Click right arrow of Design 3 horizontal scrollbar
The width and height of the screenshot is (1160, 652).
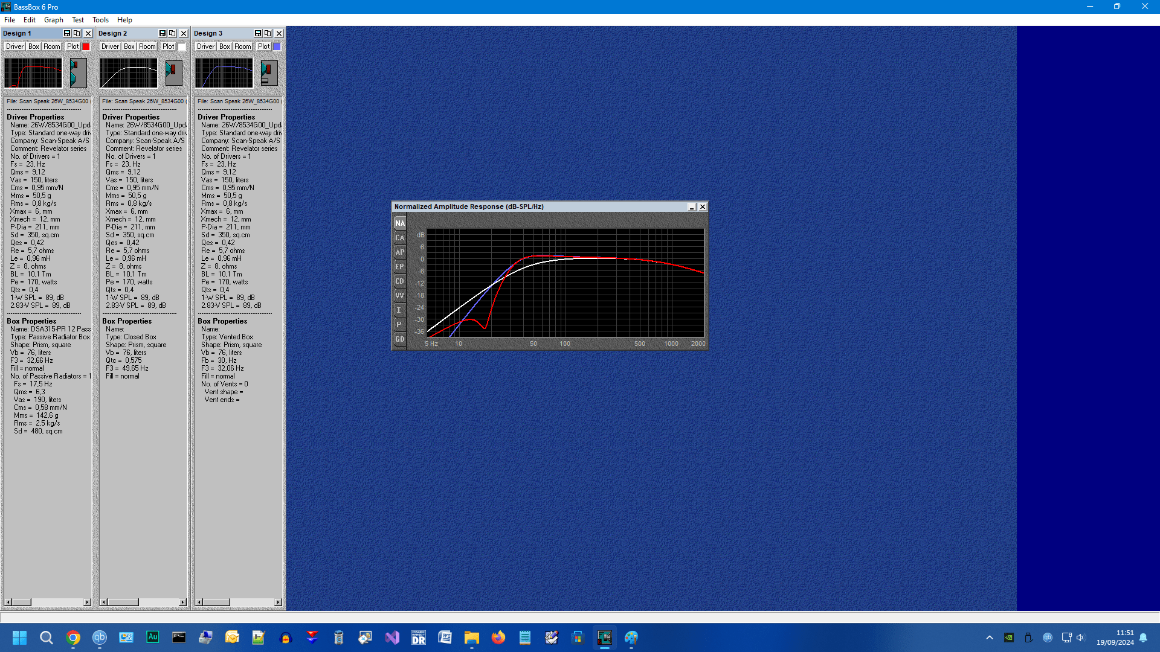(x=278, y=602)
